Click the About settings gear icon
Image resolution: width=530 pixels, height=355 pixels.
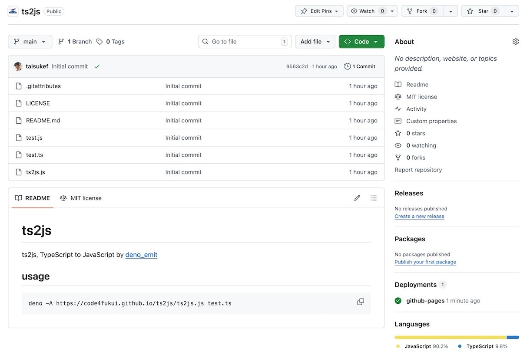pyautogui.click(x=515, y=42)
